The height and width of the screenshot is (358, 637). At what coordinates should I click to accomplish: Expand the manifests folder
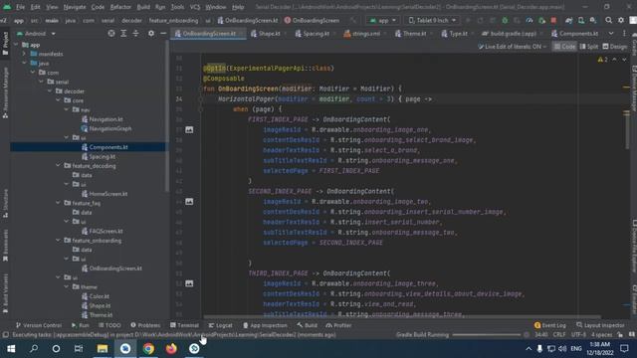24,54
